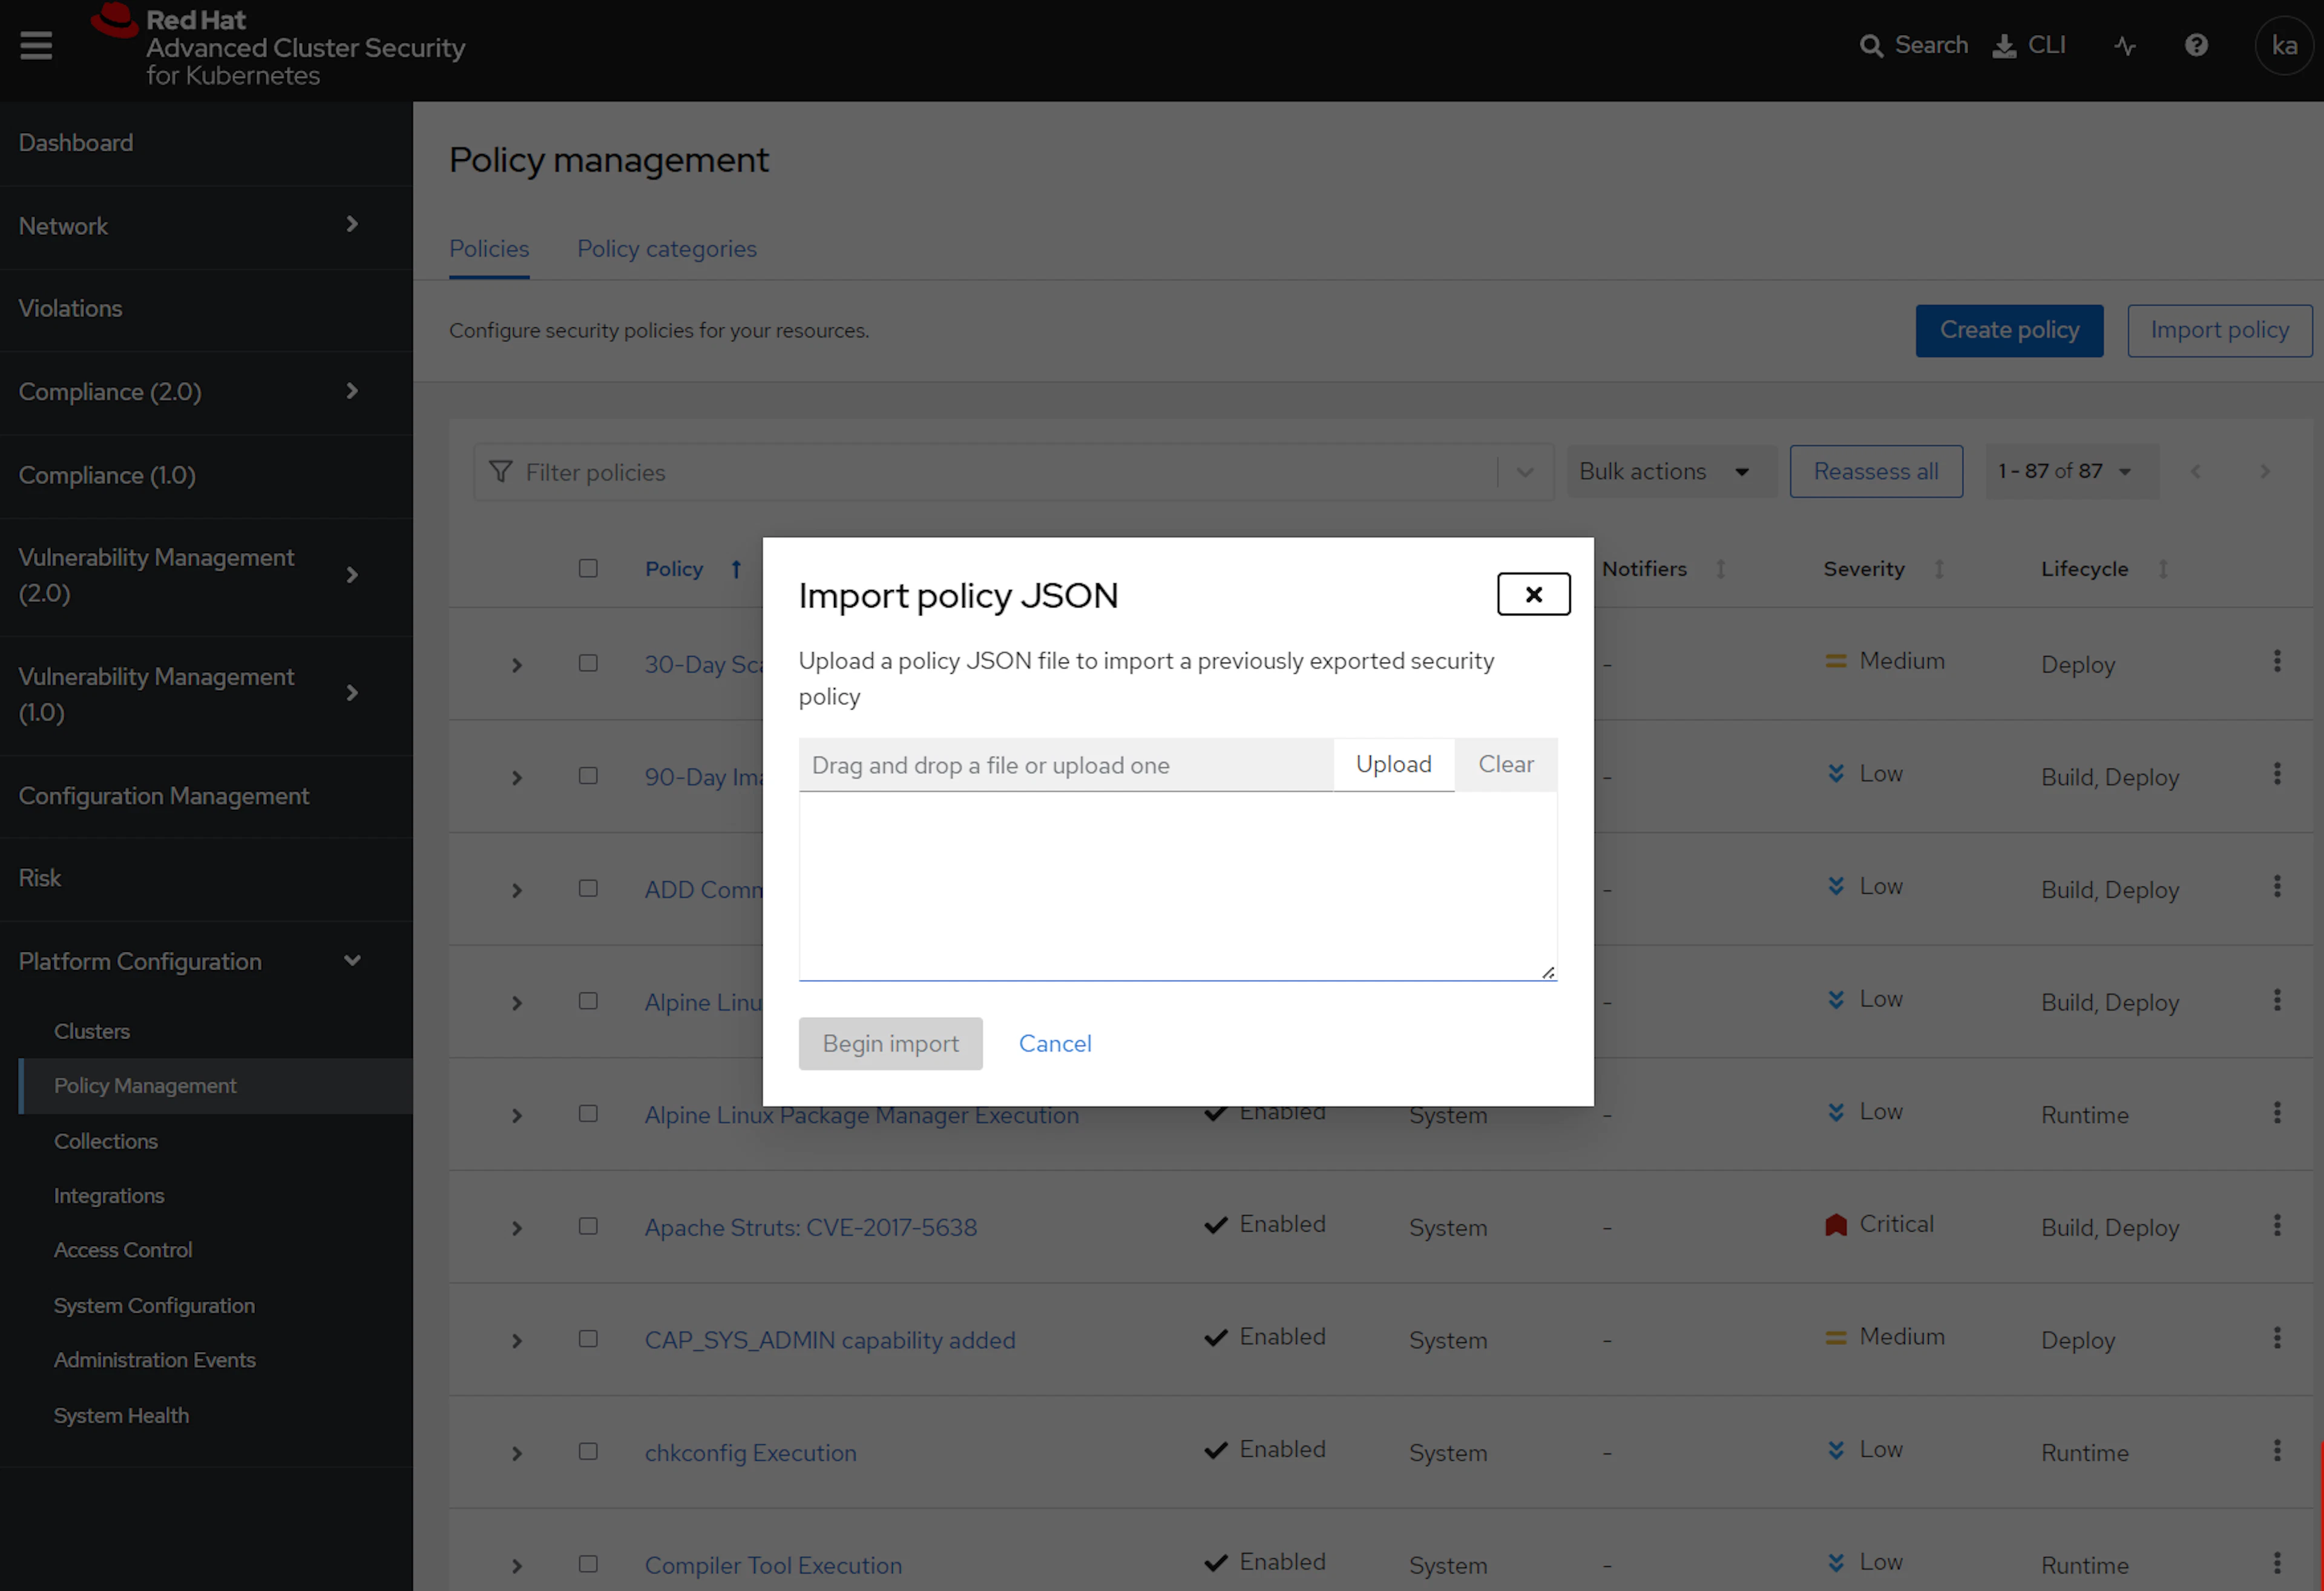Open the CLI download icon
Screen dimensions: 2324x1591
[x=2004, y=46]
